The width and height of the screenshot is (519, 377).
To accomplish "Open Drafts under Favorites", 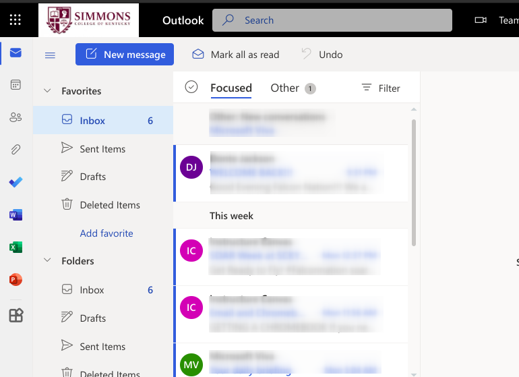I will [x=103, y=177].
